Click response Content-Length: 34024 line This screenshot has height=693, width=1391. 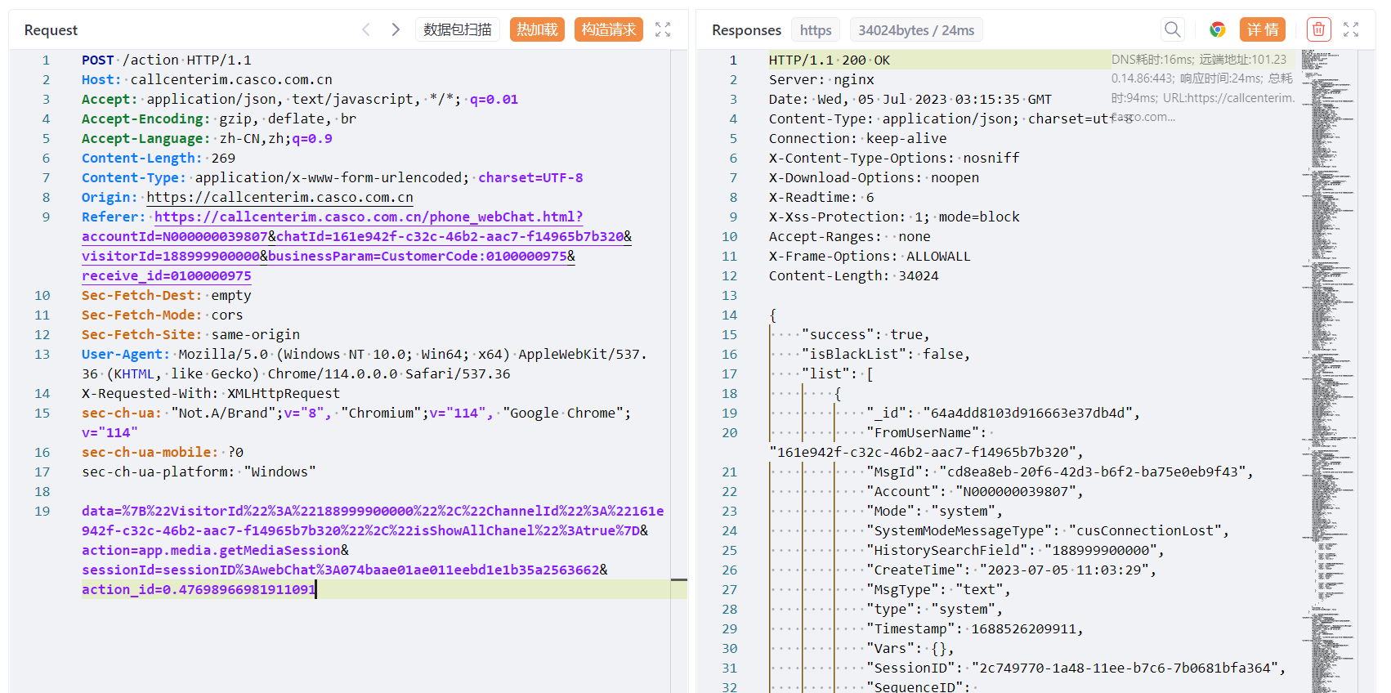854,275
